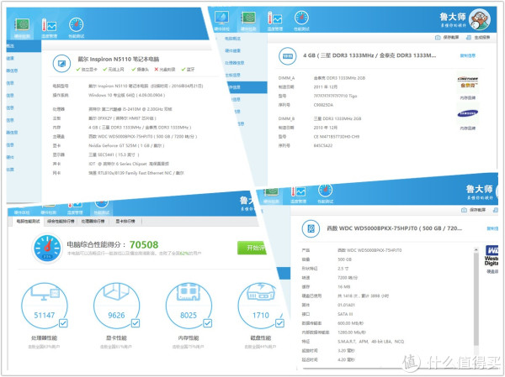Click 生成报表 in memory window
Viewport: 505px width, 377px height.
[x=479, y=38]
